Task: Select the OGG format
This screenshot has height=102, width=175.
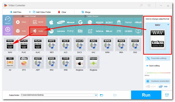Action: 135,44
